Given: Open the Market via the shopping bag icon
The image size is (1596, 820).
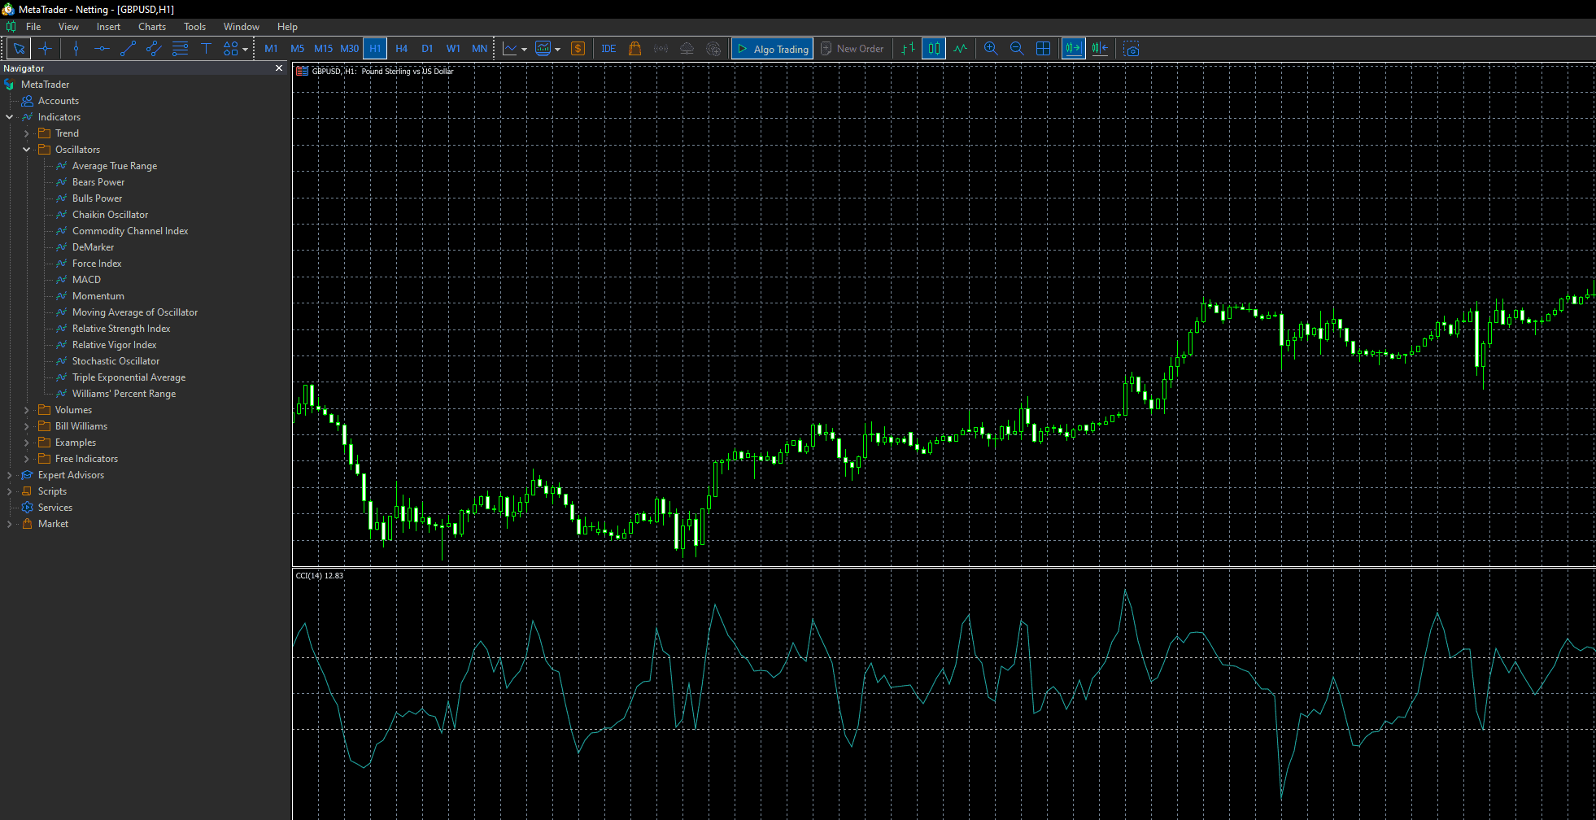Looking at the screenshot, I should (x=634, y=48).
